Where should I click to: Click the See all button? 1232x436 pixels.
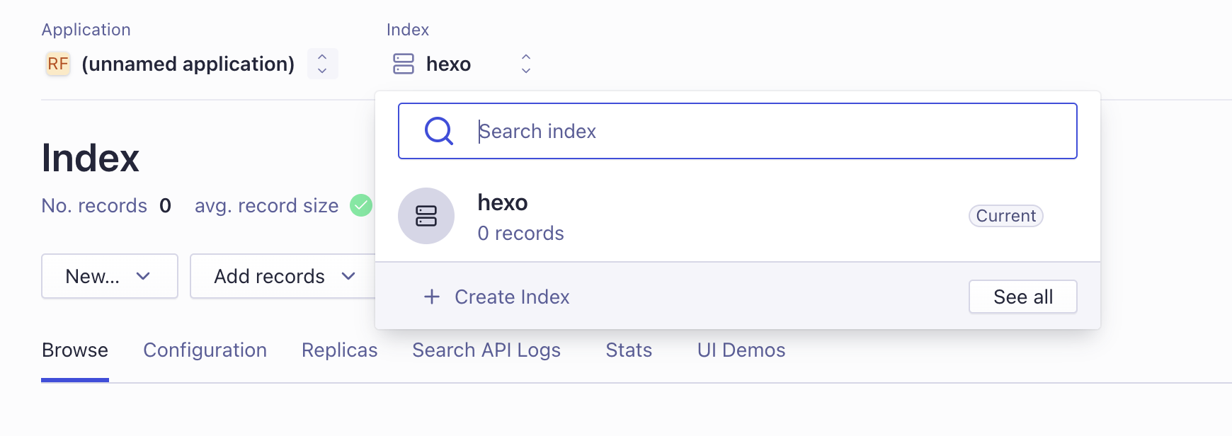coord(1022,297)
